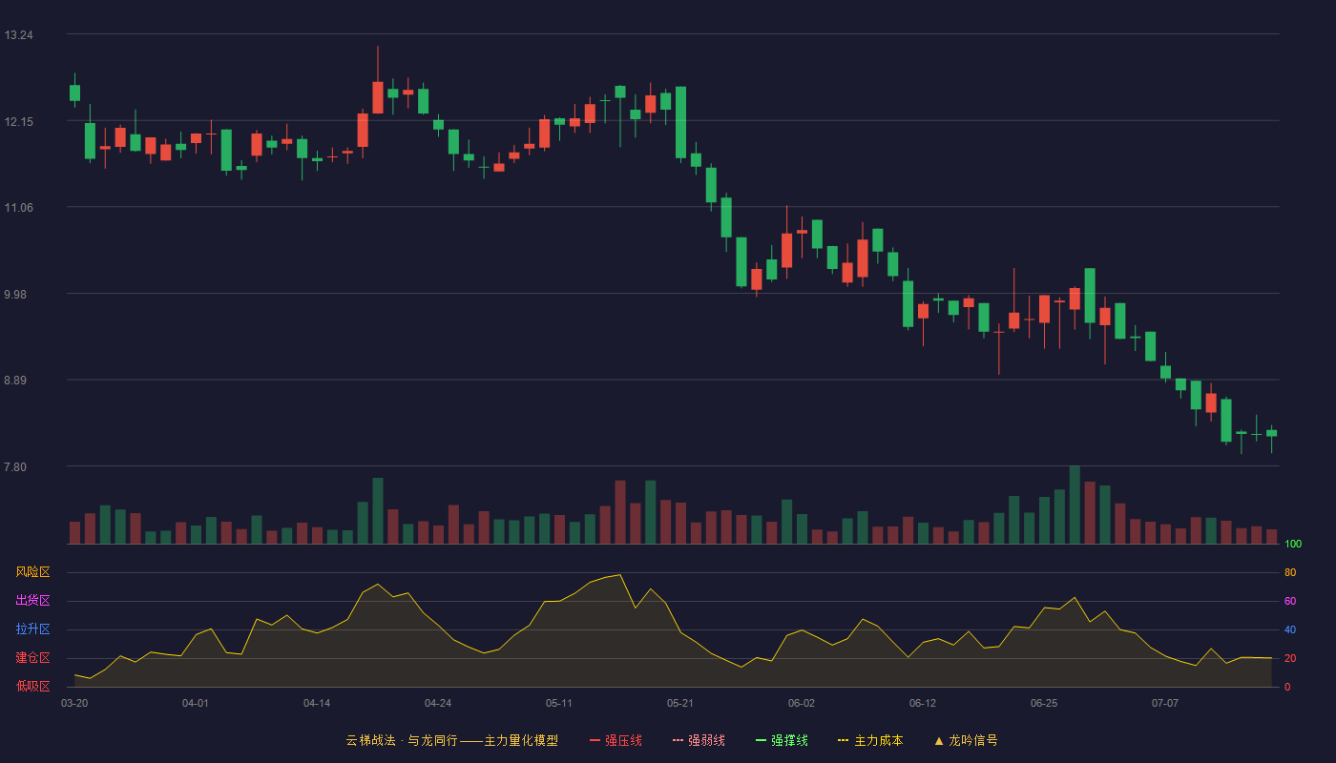Click the 03-20 date label
Image resolution: width=1336 pixels, height=763 pixels.
[74, 703]
